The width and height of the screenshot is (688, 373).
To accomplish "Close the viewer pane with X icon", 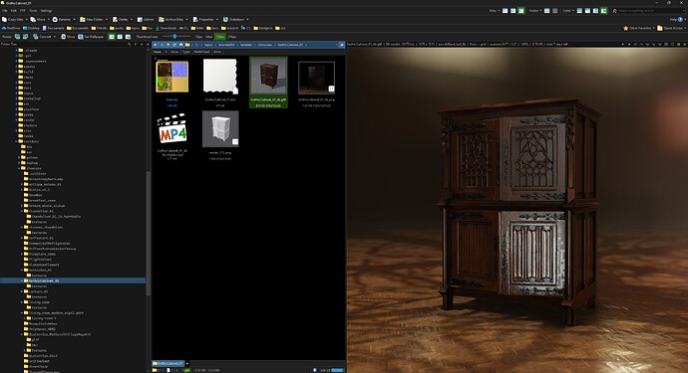I will click(684, 44).
